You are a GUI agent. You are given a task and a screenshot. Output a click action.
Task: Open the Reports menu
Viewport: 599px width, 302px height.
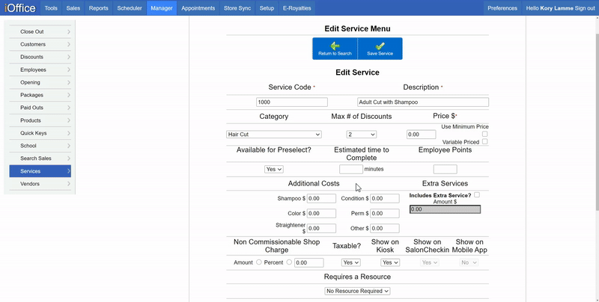coord(99,8)
